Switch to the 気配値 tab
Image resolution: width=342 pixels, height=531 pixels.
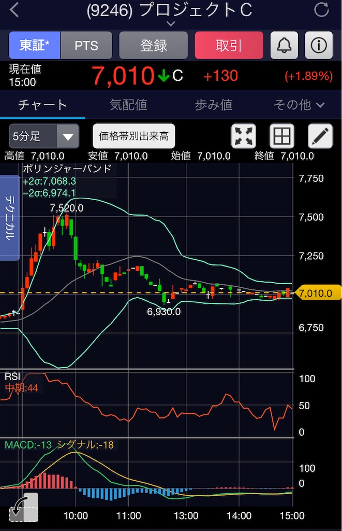coord(128,105)
